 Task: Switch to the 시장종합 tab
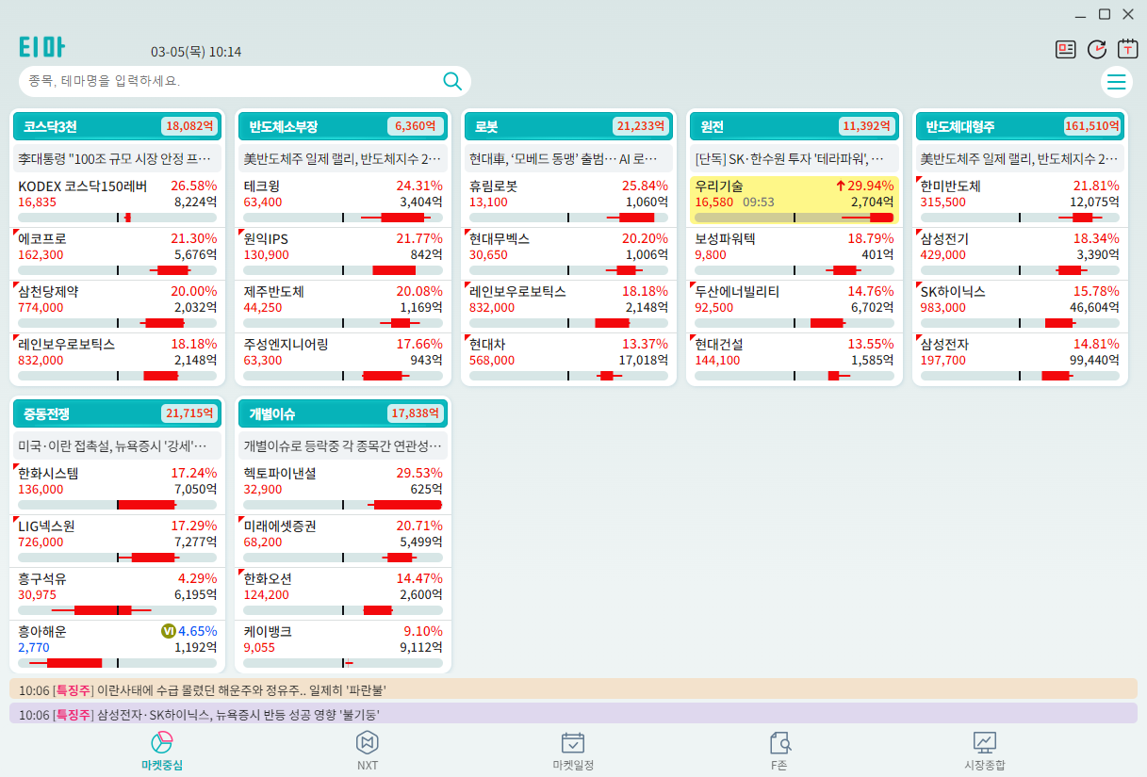click(985, 752)
